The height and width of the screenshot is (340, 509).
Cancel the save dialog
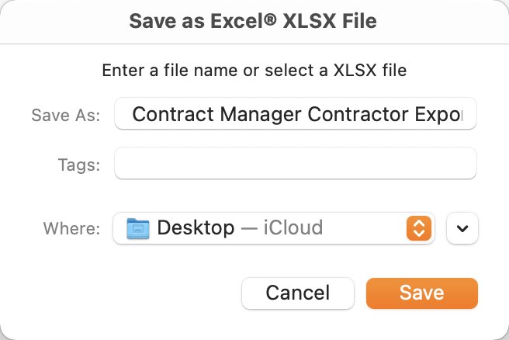click(298, 293)
